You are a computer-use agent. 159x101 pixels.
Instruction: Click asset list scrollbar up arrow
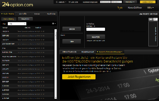click(x=56, y=30)
